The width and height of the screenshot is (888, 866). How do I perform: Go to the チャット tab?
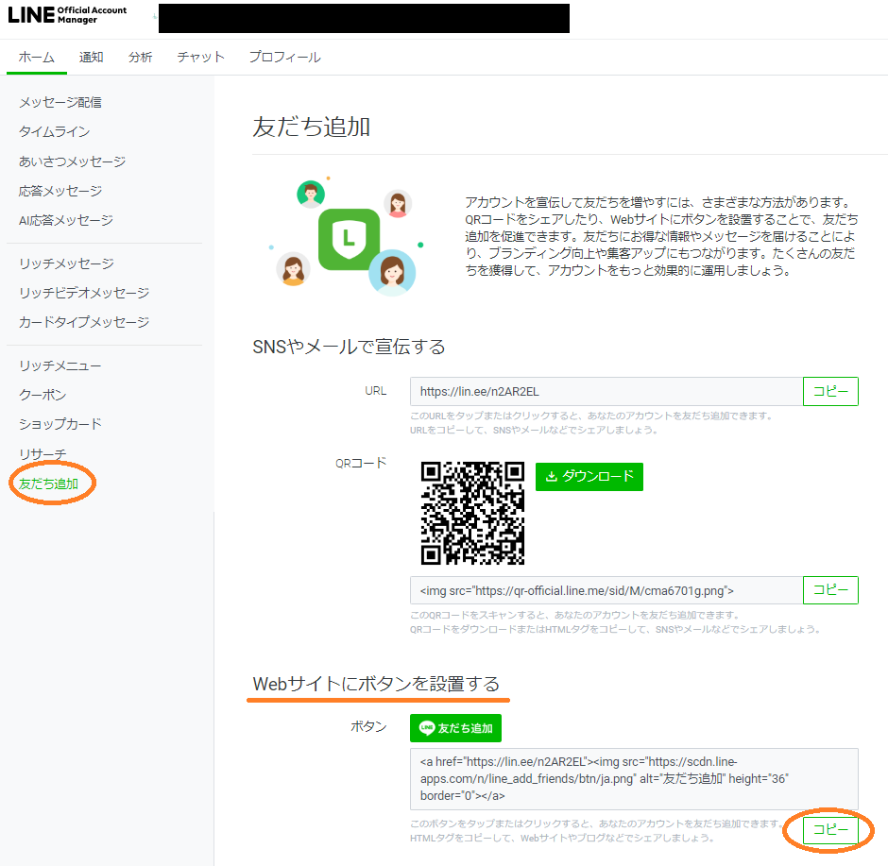200,58
